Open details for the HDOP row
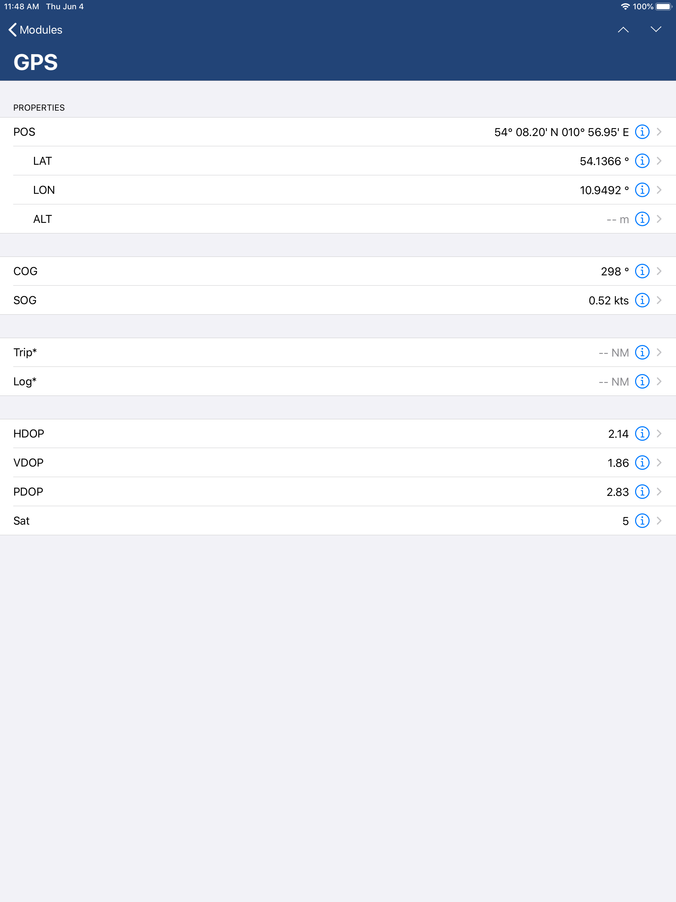The width and height of the screenshot is (676, 902). click(660, 434)
